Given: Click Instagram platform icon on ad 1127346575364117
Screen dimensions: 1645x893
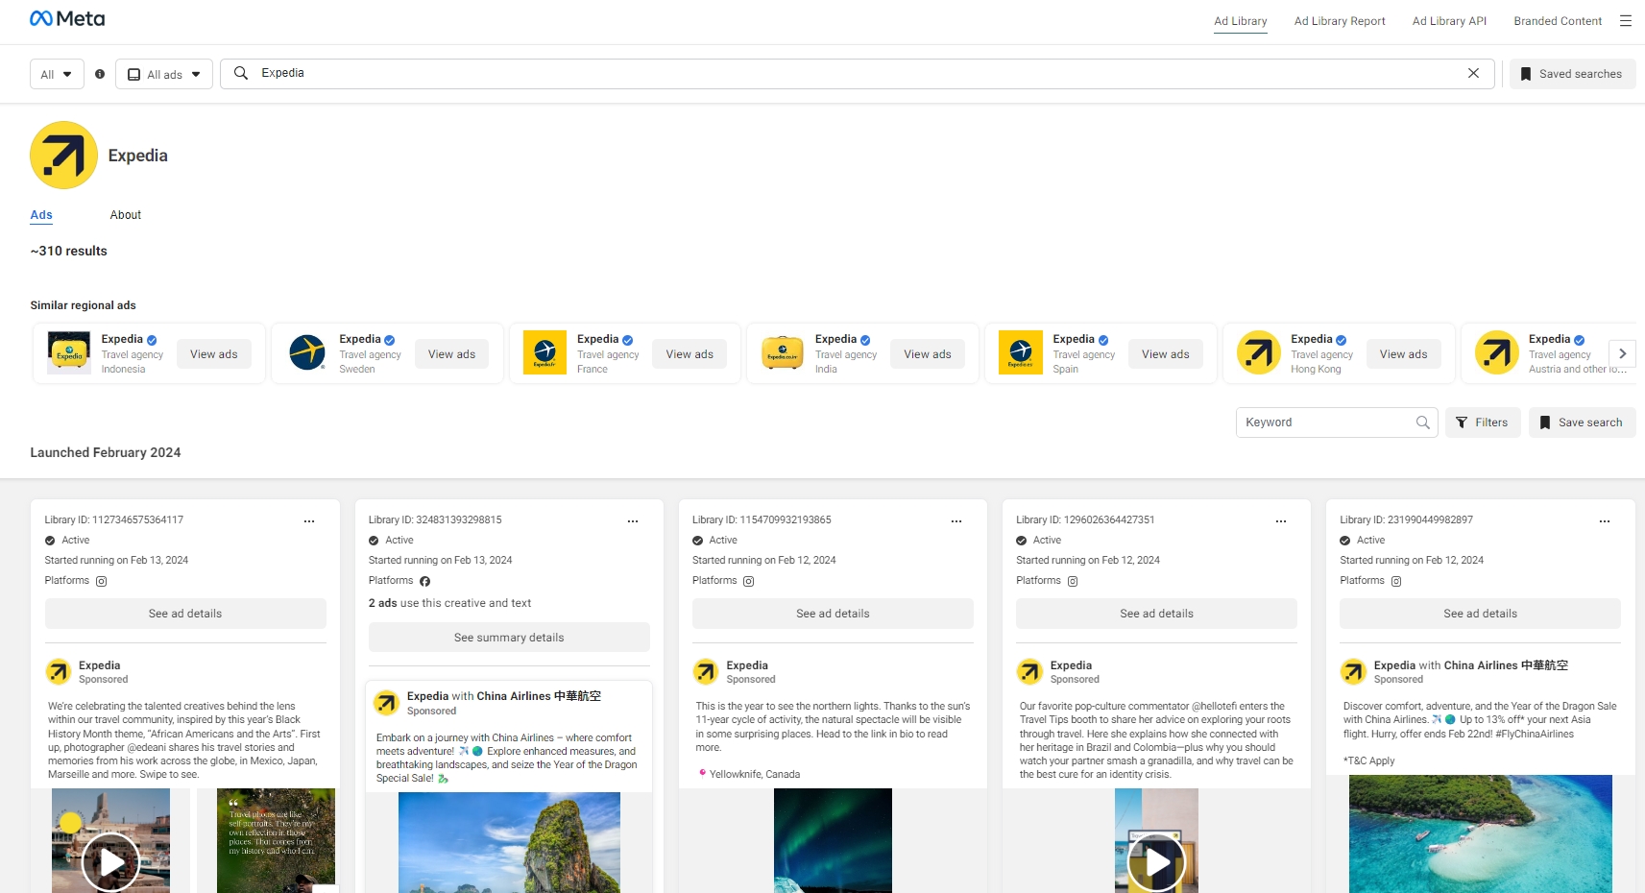Looking at the screenshot, I should (x=102, y=581).
